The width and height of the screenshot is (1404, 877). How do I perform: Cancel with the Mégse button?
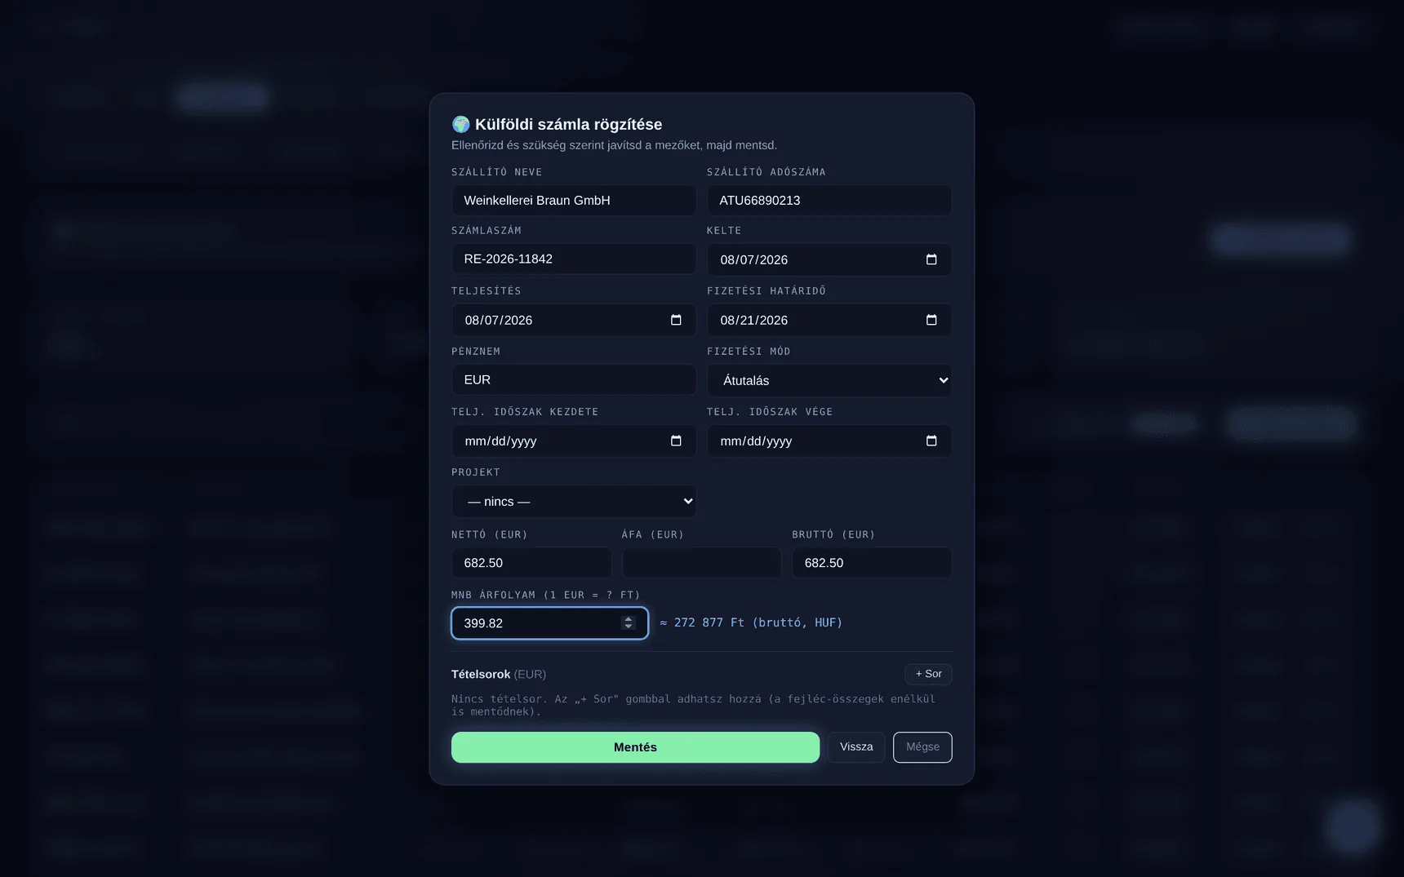[922, 747]
